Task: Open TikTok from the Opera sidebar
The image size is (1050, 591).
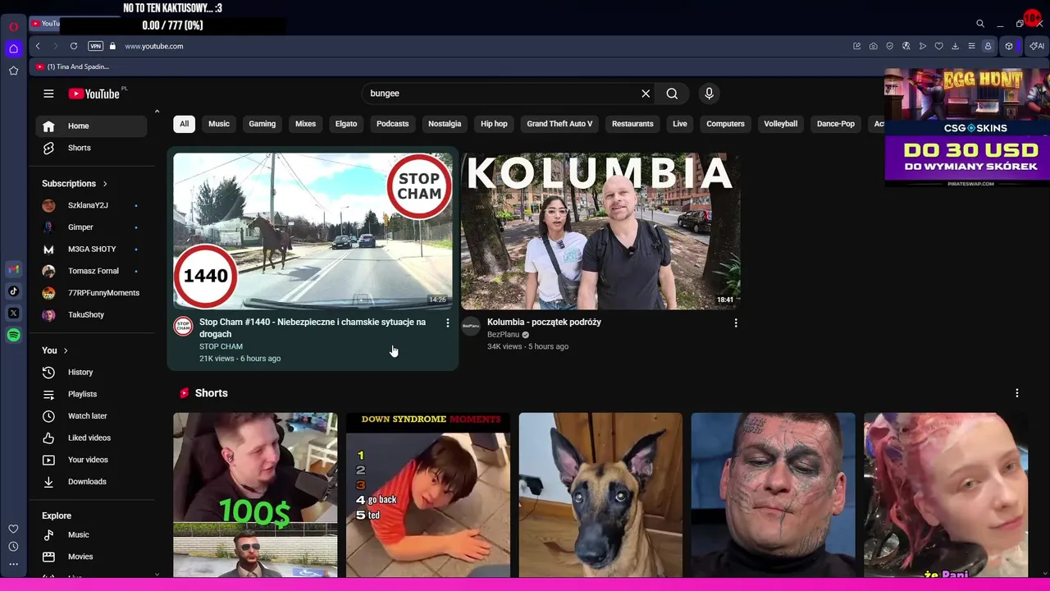Action: click(x=13, y=291)
